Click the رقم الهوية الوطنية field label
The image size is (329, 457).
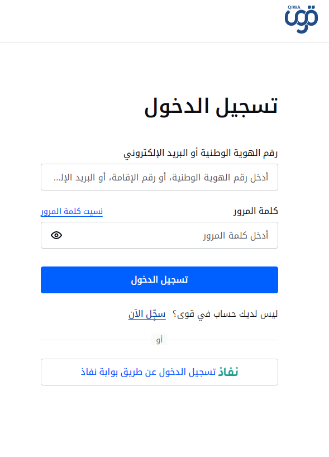pyautogui.click(x=201, y=154)
